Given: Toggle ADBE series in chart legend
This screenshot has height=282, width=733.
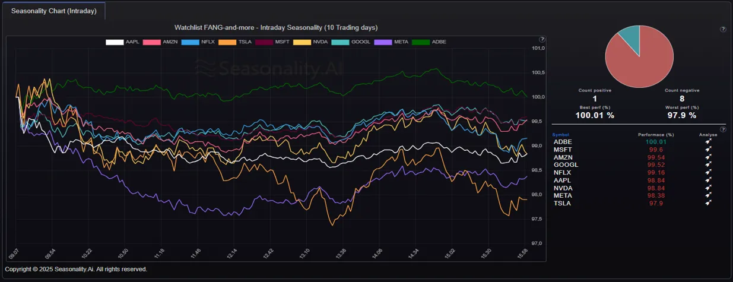Looking at the screenshot, I should pos(429,42).
